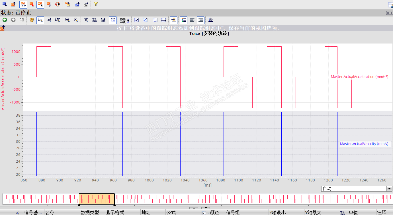Click the paint bucket background color icon
The width and height of the screenshot is (393, 215).
[210, 20]
